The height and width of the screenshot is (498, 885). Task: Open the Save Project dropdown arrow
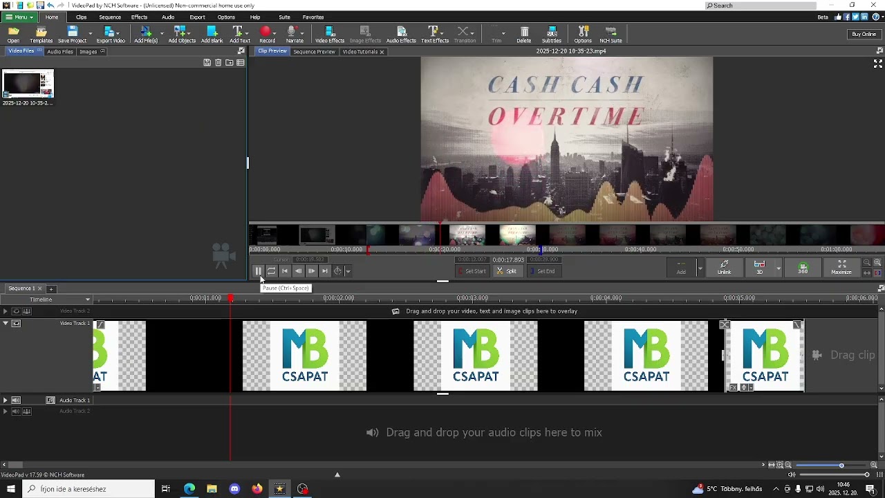pyautogui.click(x=91, y=33)
